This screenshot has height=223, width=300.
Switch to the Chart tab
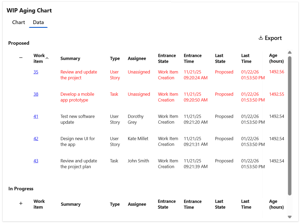pos(18,22)
